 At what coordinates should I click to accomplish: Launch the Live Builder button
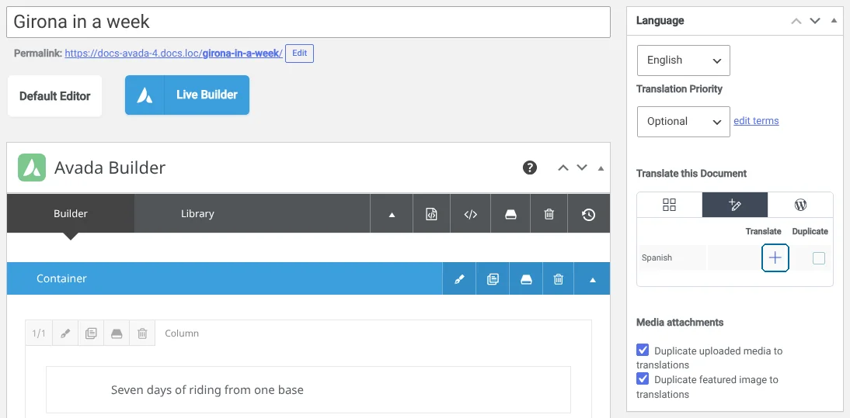[187, 95]
